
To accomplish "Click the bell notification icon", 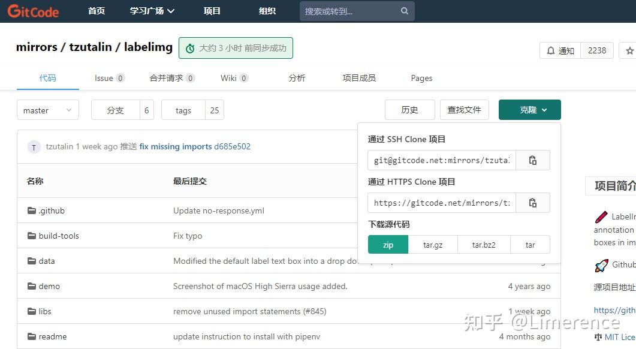I will coord(550,51).
